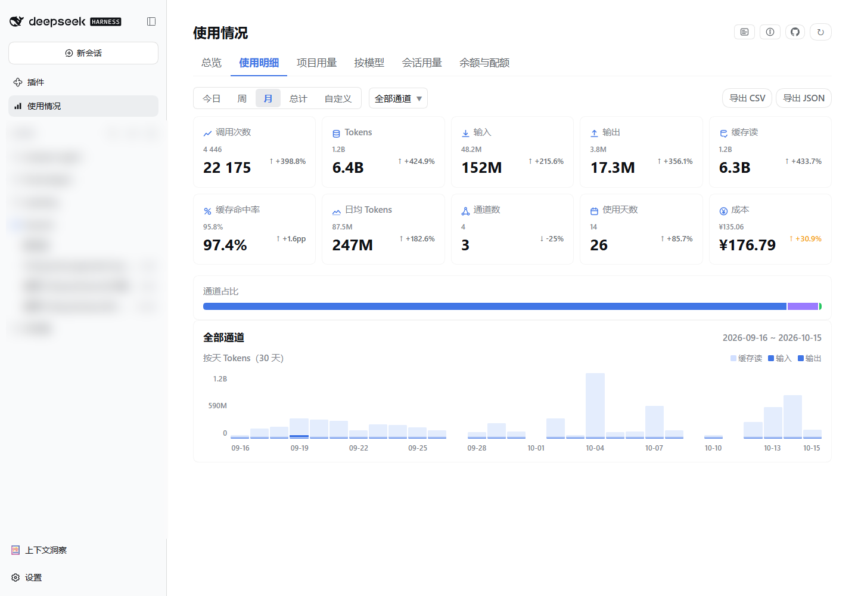Click the green segment of 通道占比 bar
This screenshot has width=858, height=596.
[x=820, y=306]
